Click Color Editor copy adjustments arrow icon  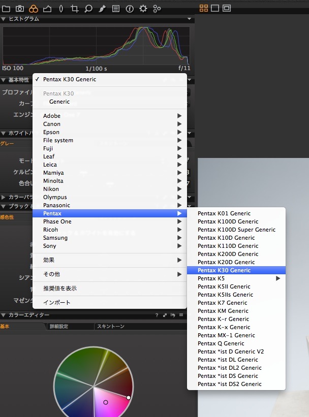[x=165, y=315]
